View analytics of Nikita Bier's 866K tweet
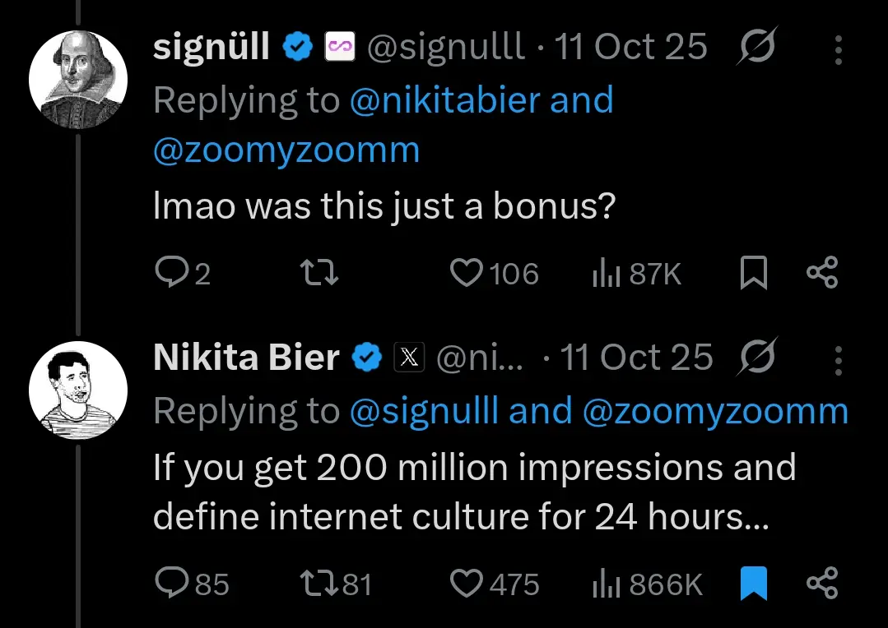 (606, 584)
